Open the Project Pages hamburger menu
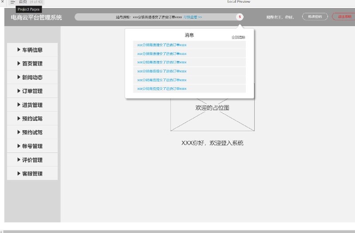Screen dimensions: 355x233 tap(12, 2)
